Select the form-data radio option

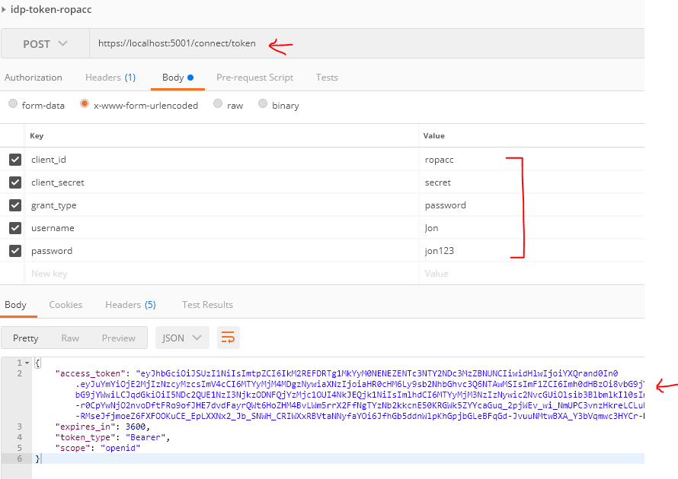(13, 105)
